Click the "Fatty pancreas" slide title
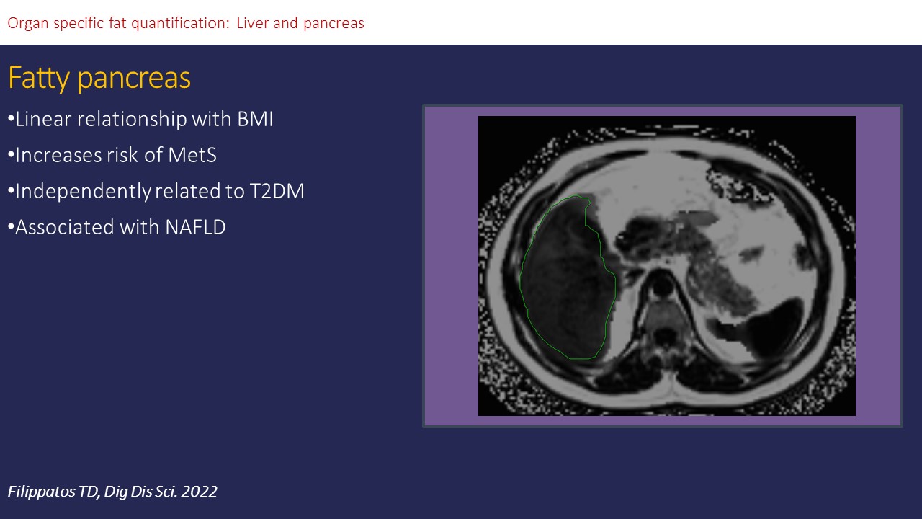Image resolution: width=922 pixels, height=519 pixels. 99,78
